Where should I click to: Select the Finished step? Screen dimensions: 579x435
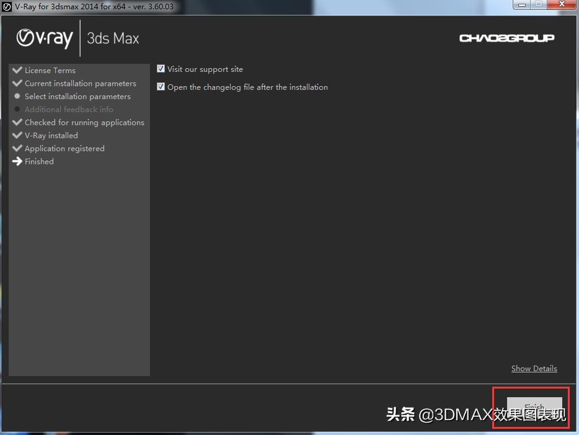coord(39,161)
